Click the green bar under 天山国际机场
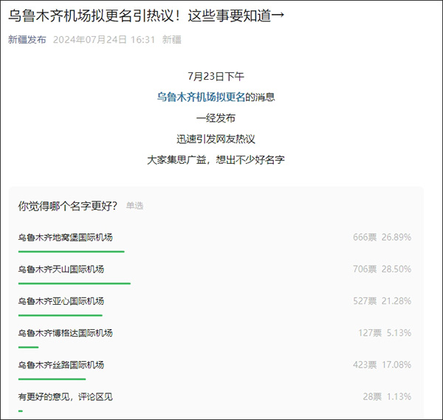This screenshot has height=420, width=443. click(x=74, y=283)
